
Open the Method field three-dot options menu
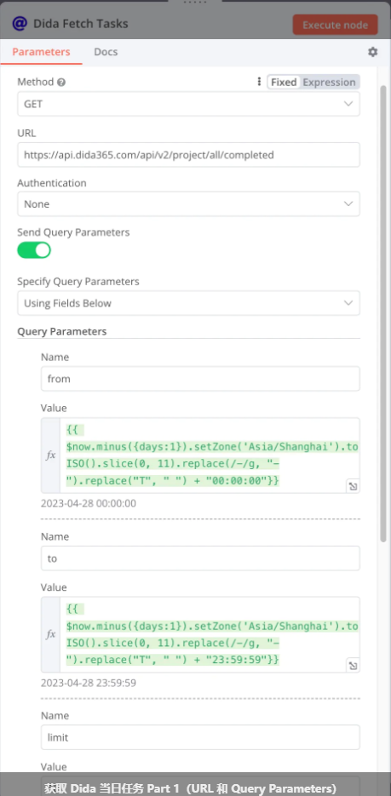click(259, 82)
